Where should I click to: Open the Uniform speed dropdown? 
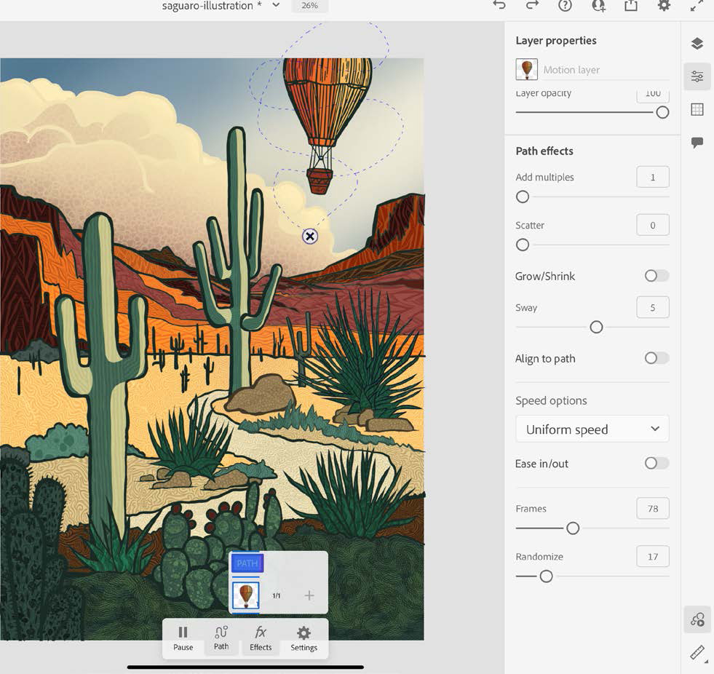click(592, 429)
